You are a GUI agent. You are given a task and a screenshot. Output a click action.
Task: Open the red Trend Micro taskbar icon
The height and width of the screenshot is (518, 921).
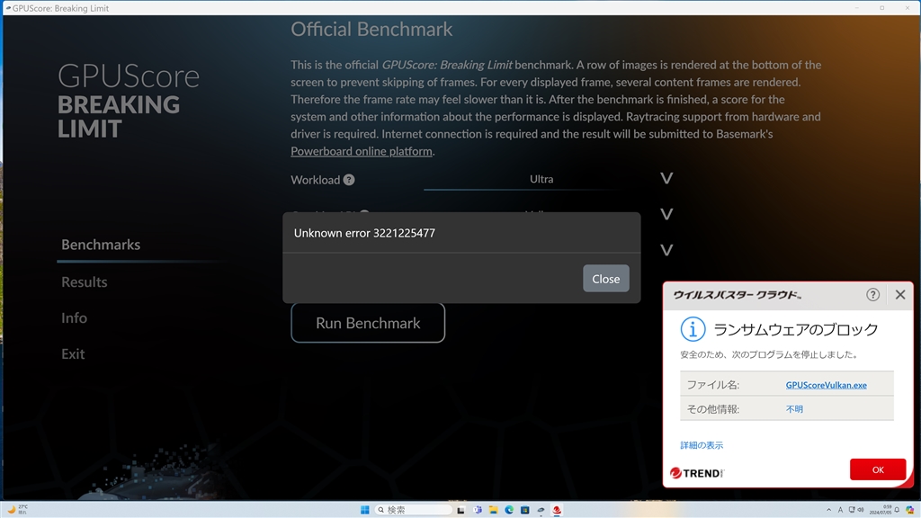click(557, 510)
